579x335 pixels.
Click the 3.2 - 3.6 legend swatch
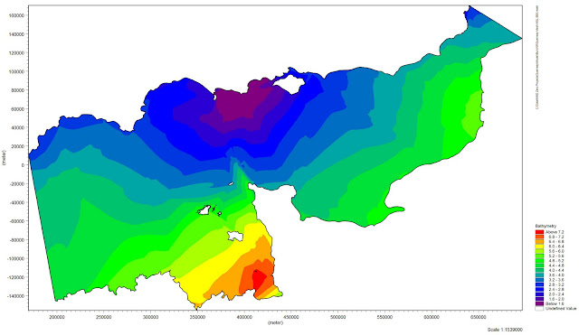coord(539,280)
